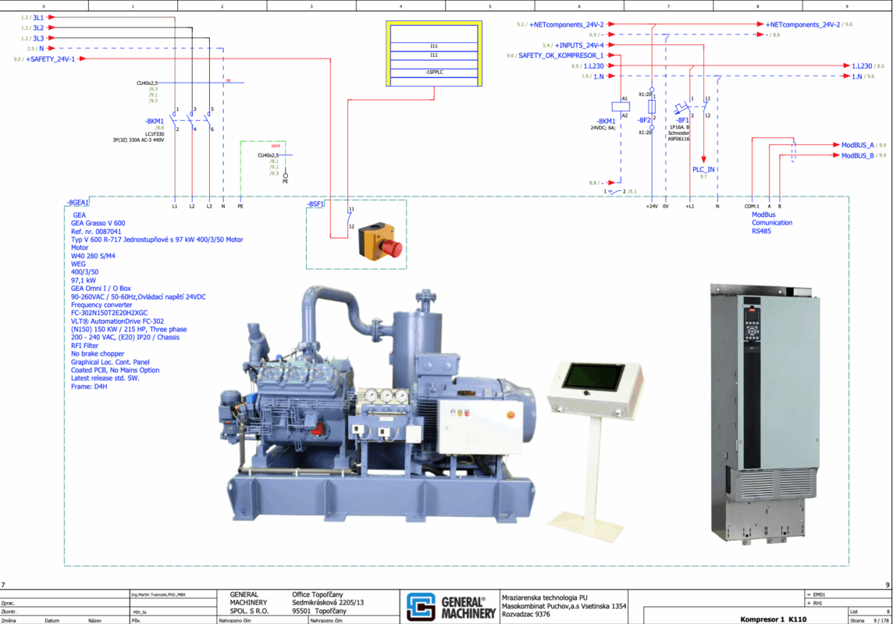Click the LC1F330 contactor type text
893x624 pixels.
coord(155,134)
